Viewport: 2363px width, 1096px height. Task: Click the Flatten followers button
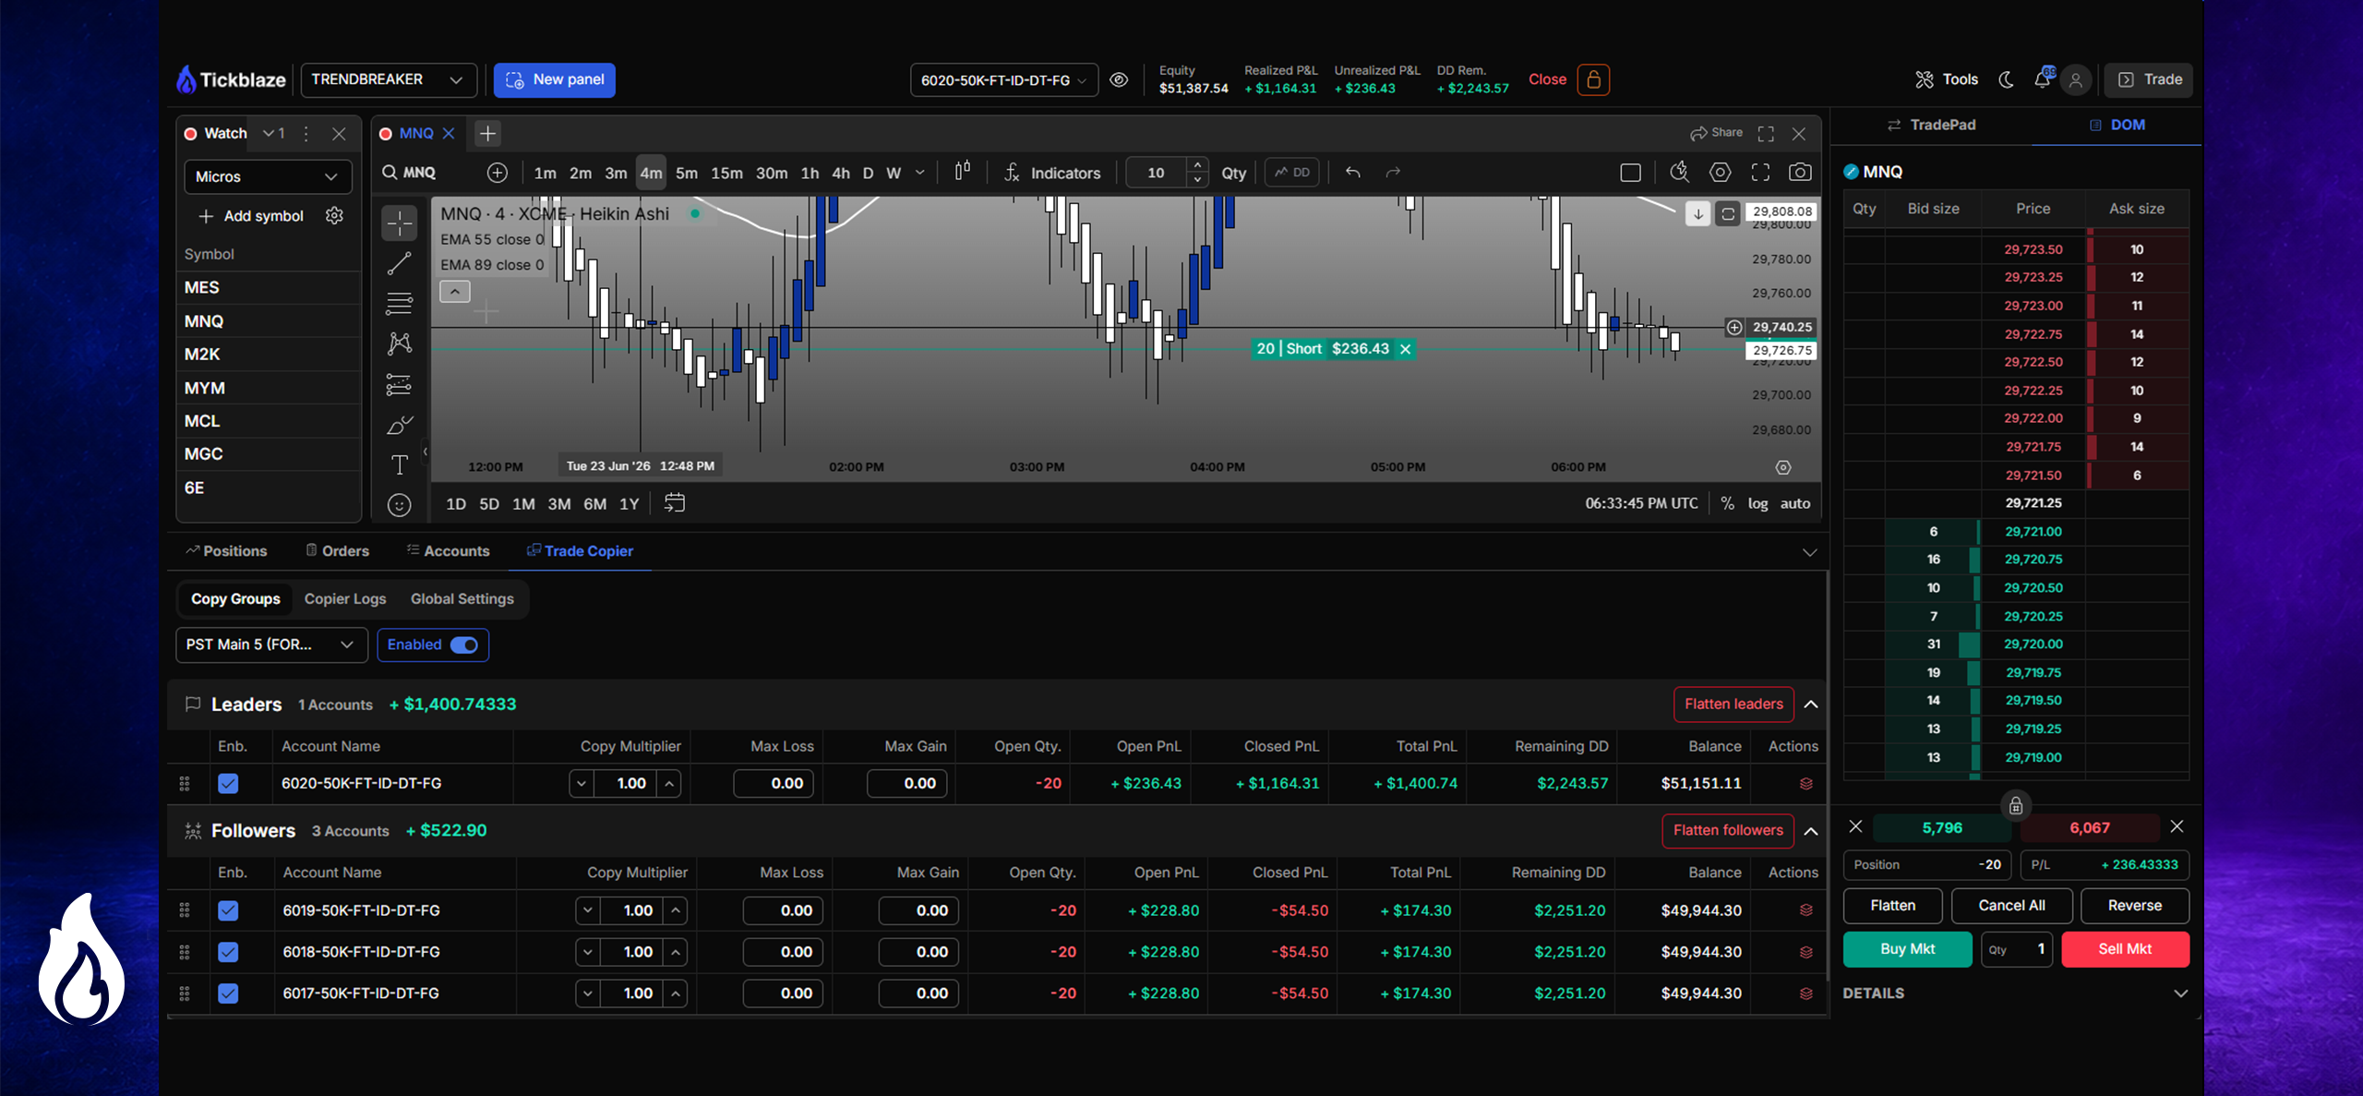tap(1728, 830)
